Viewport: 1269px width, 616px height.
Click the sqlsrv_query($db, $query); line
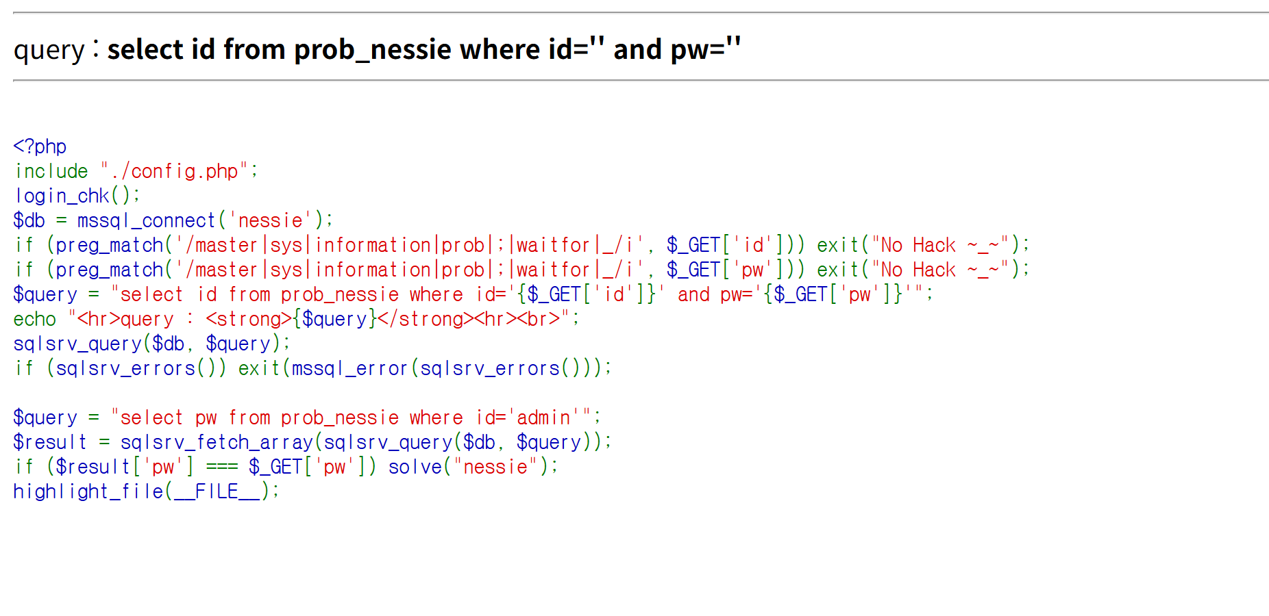click(x=151, y=344)
